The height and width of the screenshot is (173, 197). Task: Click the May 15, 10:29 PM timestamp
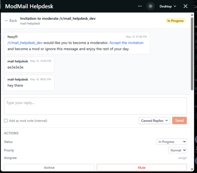pyautogui.click(x=40, y=61)
